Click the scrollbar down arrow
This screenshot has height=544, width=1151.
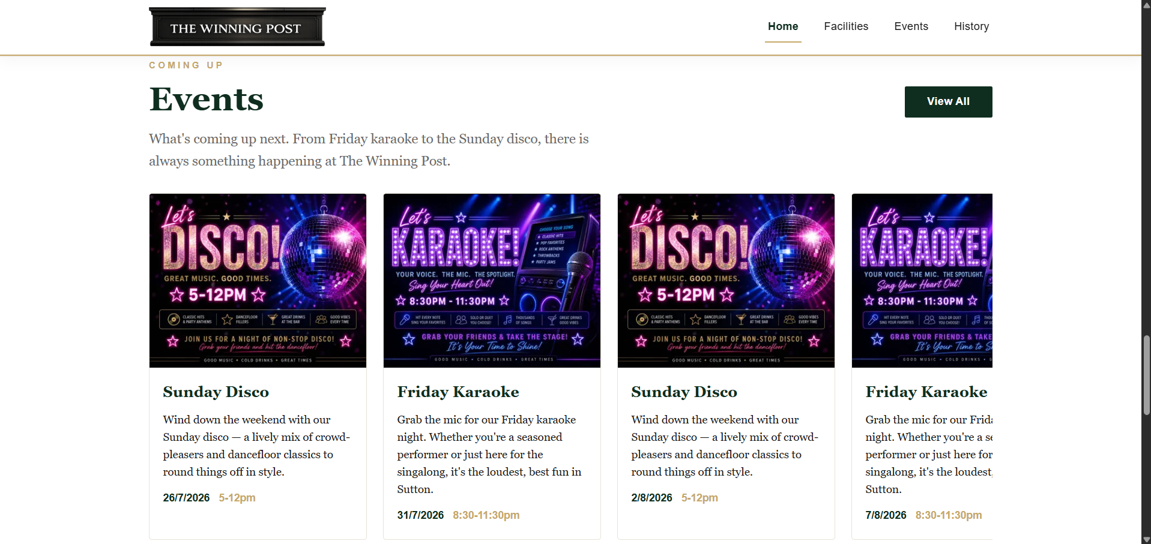[1146, 539]
